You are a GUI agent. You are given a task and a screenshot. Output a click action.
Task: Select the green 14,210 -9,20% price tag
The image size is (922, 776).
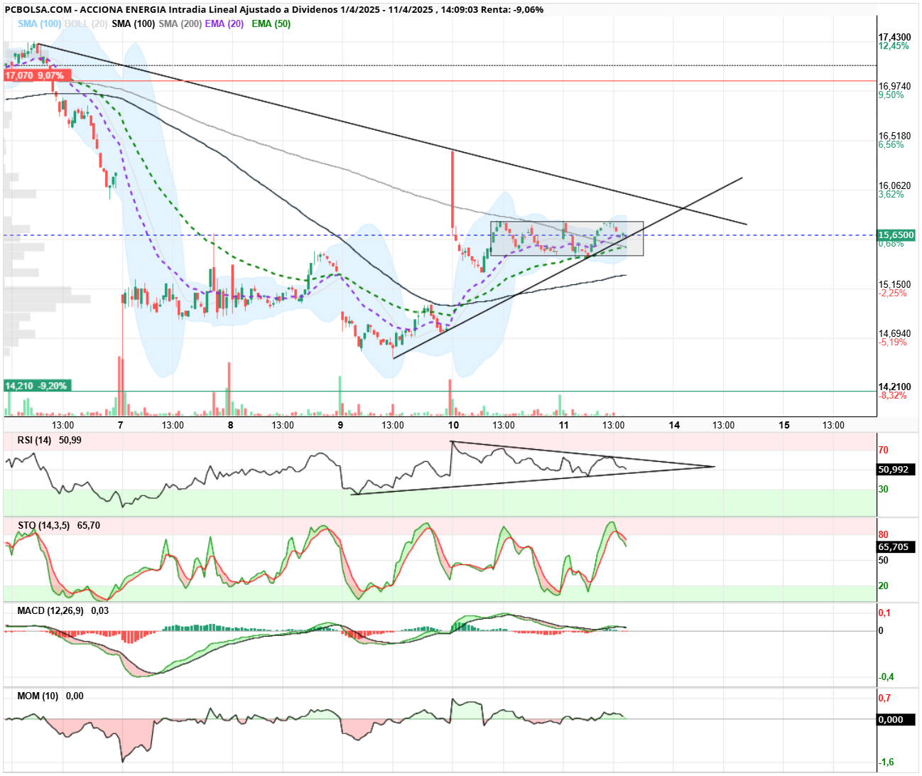click(37, 386)
